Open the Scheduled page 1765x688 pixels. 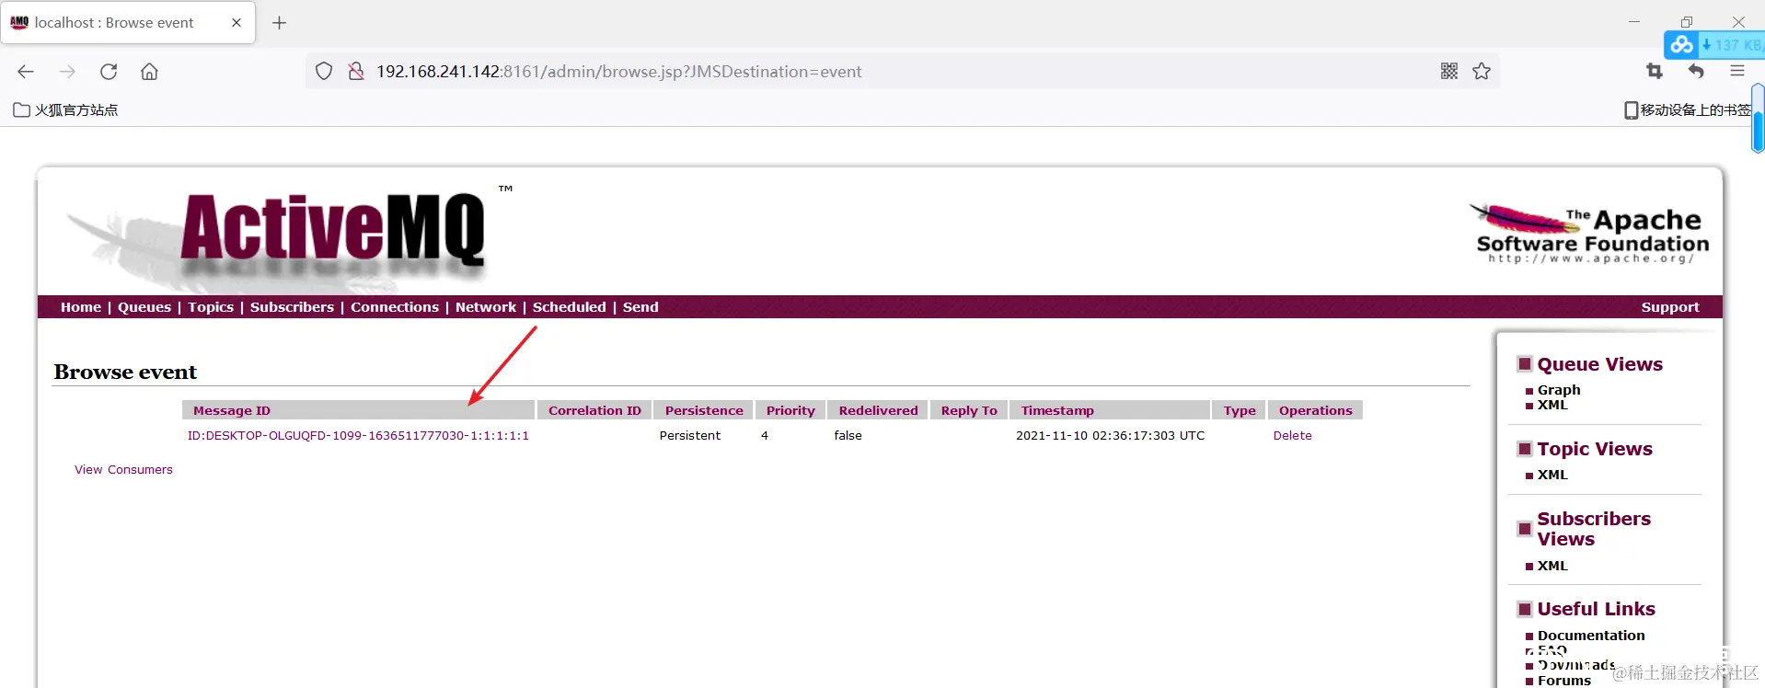pos(570,307)
